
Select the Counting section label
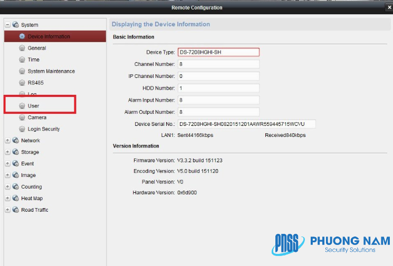pyautogui.click(x=31, y=187)
